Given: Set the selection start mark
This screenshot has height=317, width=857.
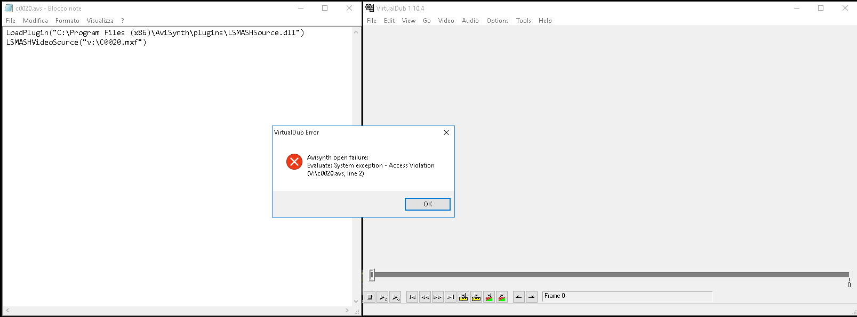Looking at the screenshot, I should 519,297.
